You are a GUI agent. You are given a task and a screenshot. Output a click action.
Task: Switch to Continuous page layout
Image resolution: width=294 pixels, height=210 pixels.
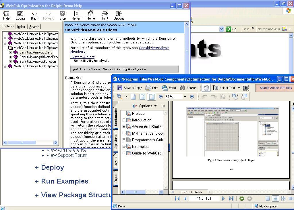pos(275,198)
